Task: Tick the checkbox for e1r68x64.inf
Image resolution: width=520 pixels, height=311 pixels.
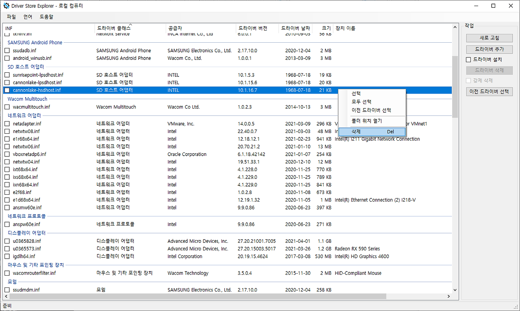Action: 7,139
